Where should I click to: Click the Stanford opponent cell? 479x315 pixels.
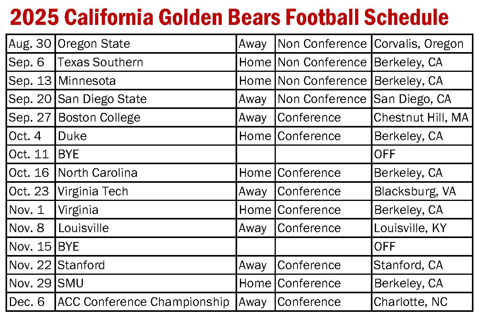[x=146, y=265]
